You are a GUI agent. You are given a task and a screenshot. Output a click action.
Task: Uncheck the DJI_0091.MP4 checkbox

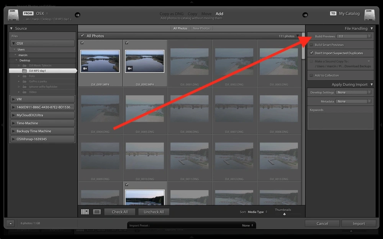point(82,43)
